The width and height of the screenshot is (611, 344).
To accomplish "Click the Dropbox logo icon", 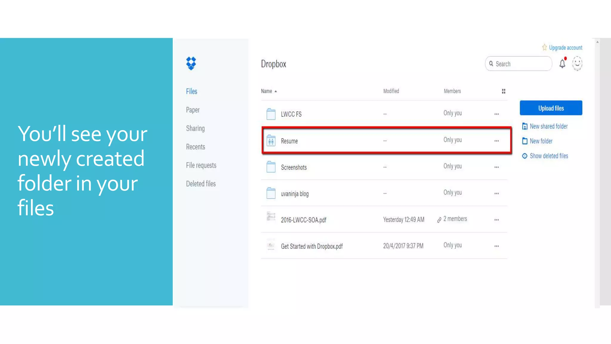I will [191, 63].
